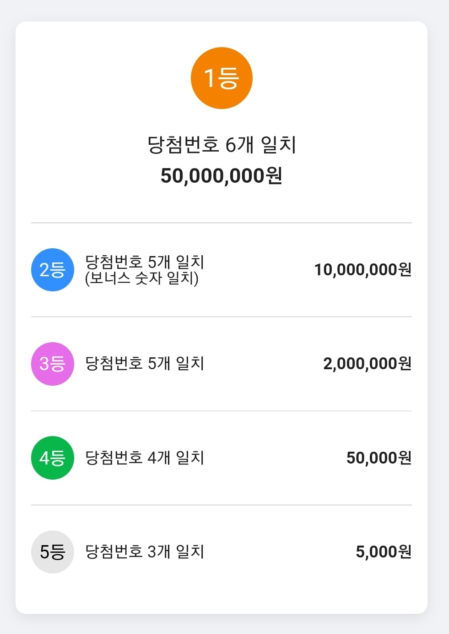Click the divider between 4등 and 5등 rows
Image resolution: width=449 pixels, height=634 pixels.
222,505
